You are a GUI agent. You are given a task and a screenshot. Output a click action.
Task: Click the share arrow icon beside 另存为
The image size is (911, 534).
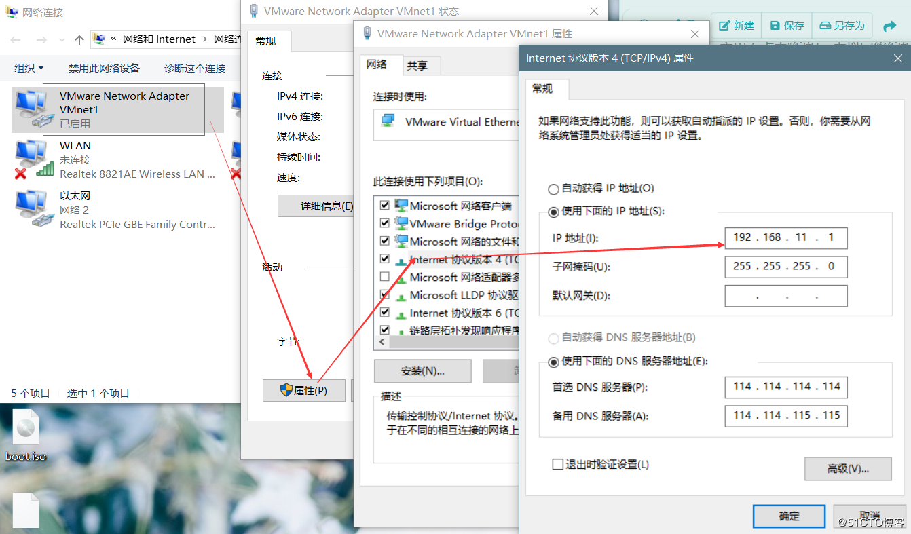pos(889,26)
